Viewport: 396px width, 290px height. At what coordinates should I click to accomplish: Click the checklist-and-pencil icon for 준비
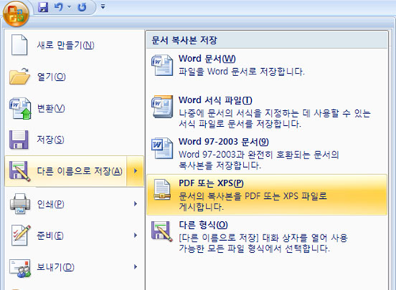(x=21, y=235)
